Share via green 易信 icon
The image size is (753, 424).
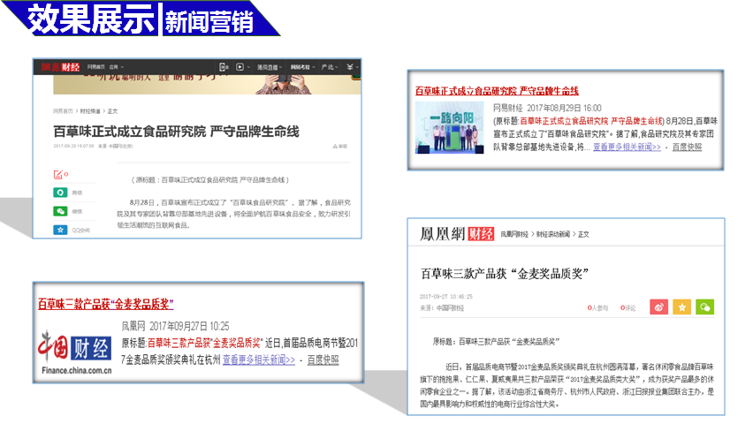(60, 193)
